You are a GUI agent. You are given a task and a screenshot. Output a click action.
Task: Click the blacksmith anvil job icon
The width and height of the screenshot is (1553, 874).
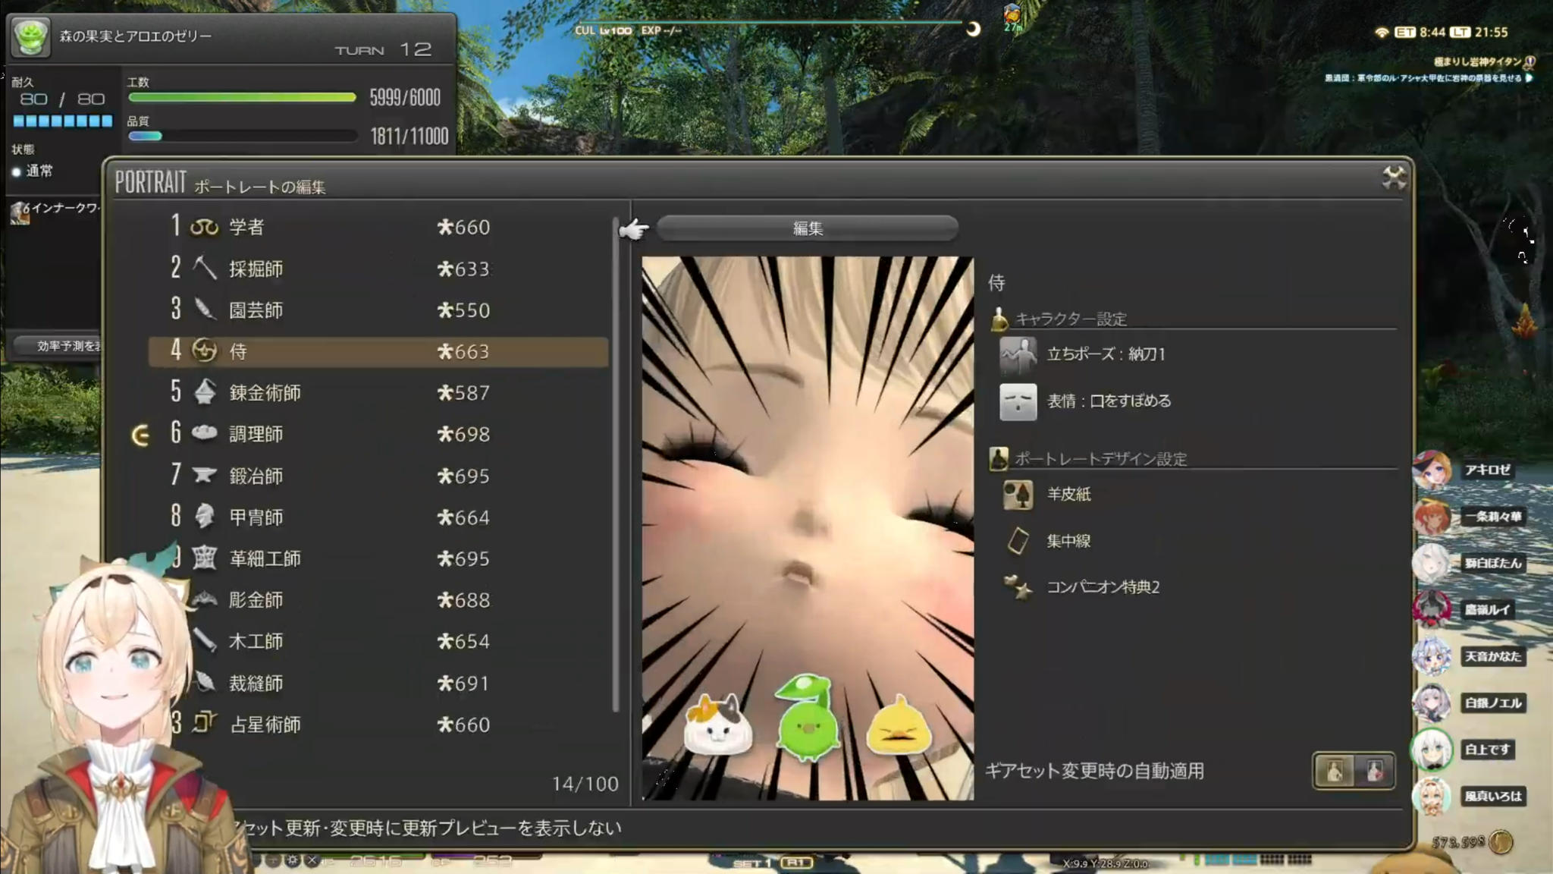point(204,475)
